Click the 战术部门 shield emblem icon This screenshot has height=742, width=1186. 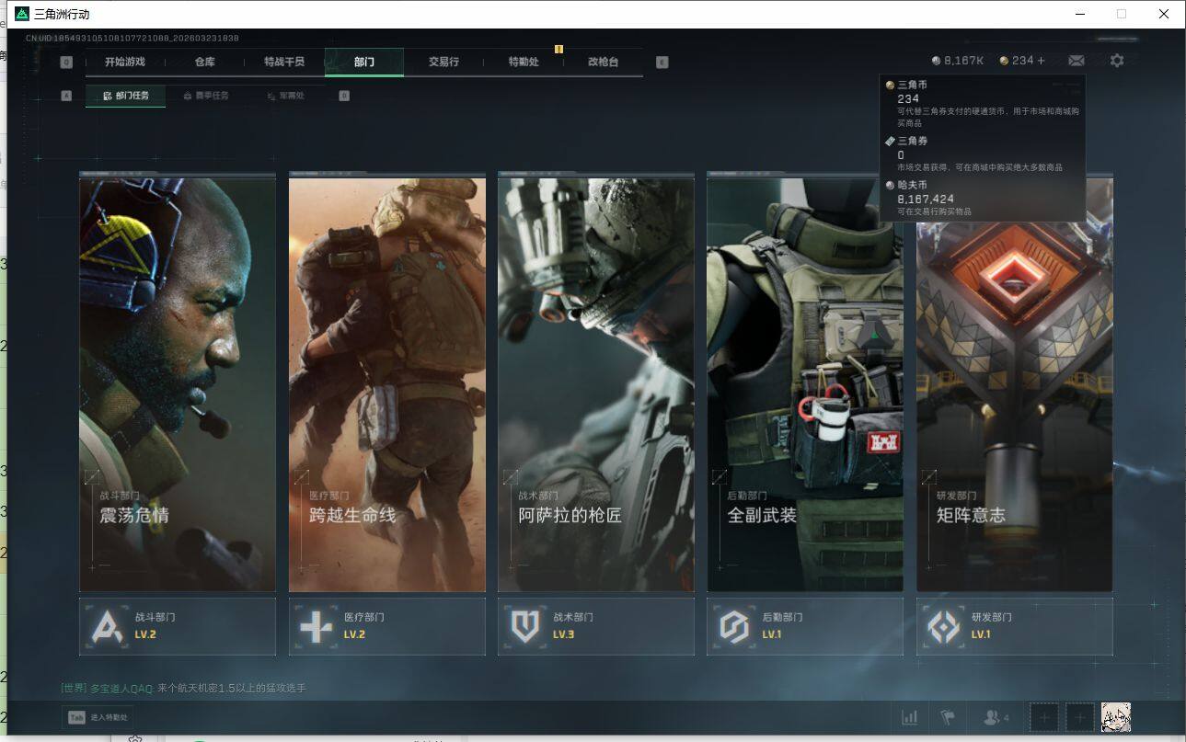point(526,626)
